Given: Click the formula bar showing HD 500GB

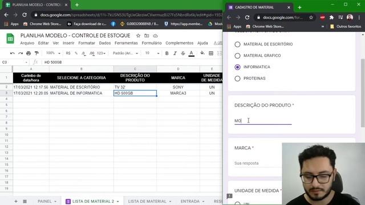Looking at the screenshot, I should pos(133,62).
